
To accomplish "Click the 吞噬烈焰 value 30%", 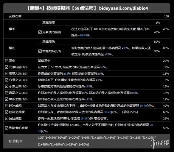I will click(x=157, y=51).
